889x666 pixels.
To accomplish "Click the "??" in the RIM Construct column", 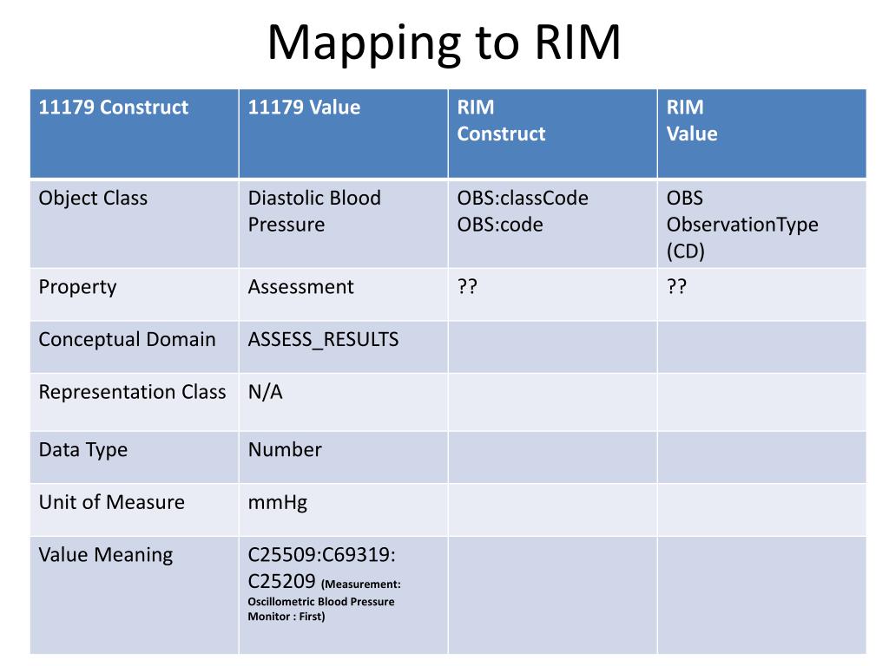I will [x=467, y=286].
